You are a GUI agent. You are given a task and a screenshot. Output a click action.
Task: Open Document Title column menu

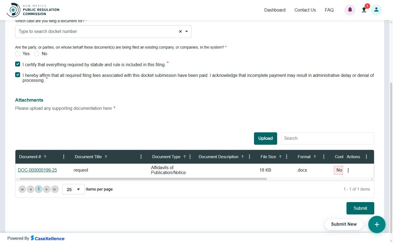point(141,157)
